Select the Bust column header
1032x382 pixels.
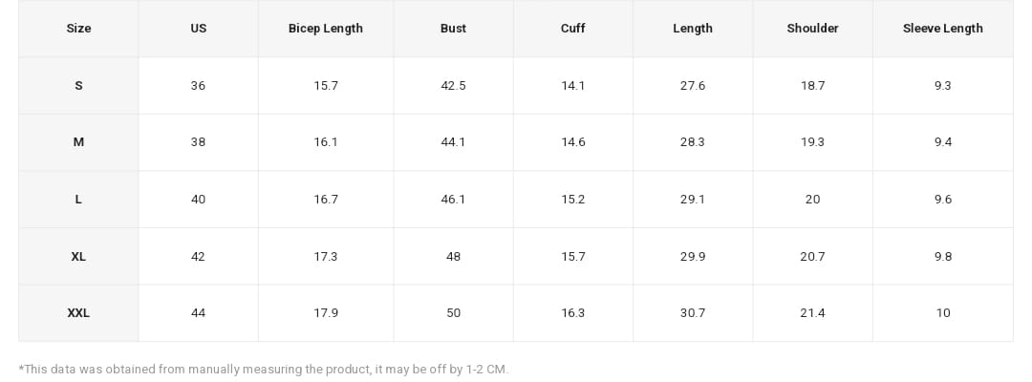point(453,29)
